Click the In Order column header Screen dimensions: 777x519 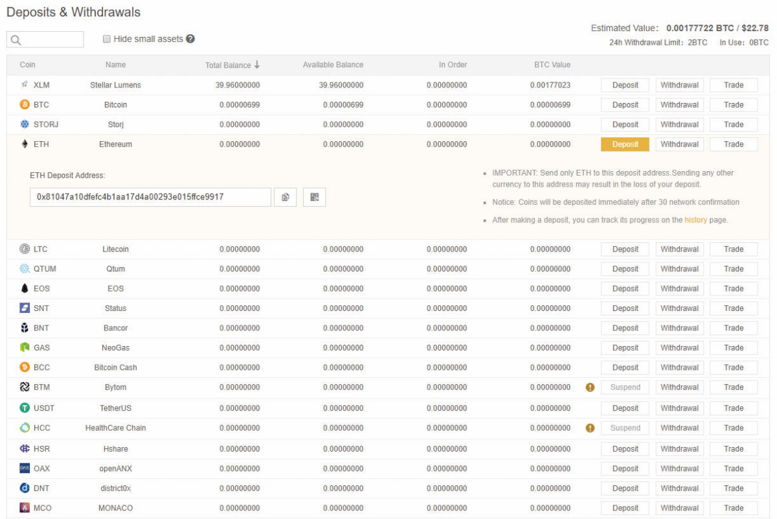pyautogui.click(x=453, y=65)
